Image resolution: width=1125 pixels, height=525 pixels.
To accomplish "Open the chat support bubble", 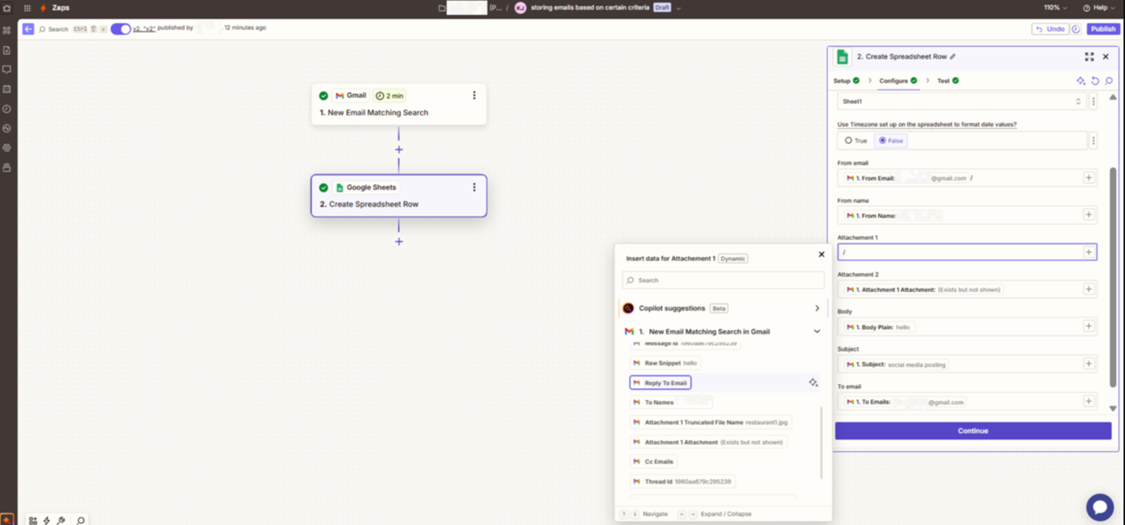I will click(1100, 507).
